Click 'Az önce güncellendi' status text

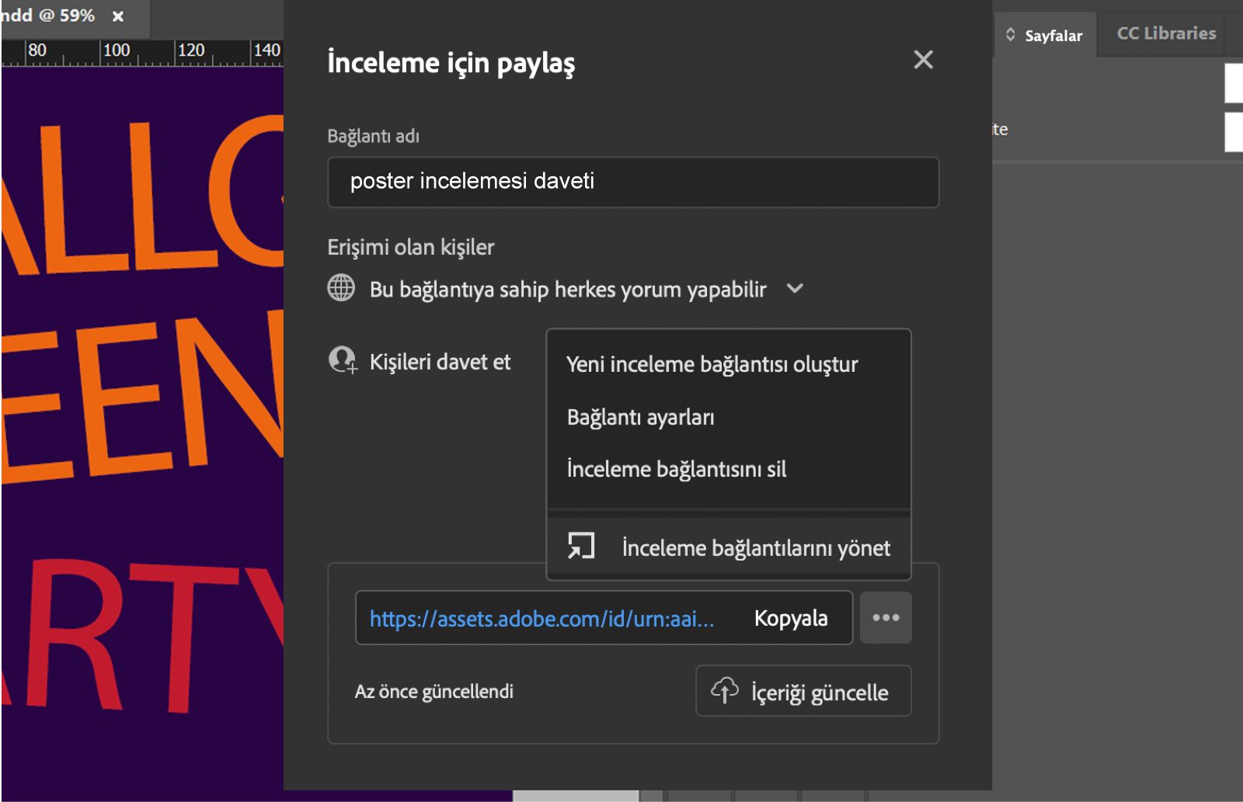(x=434, y=692)
